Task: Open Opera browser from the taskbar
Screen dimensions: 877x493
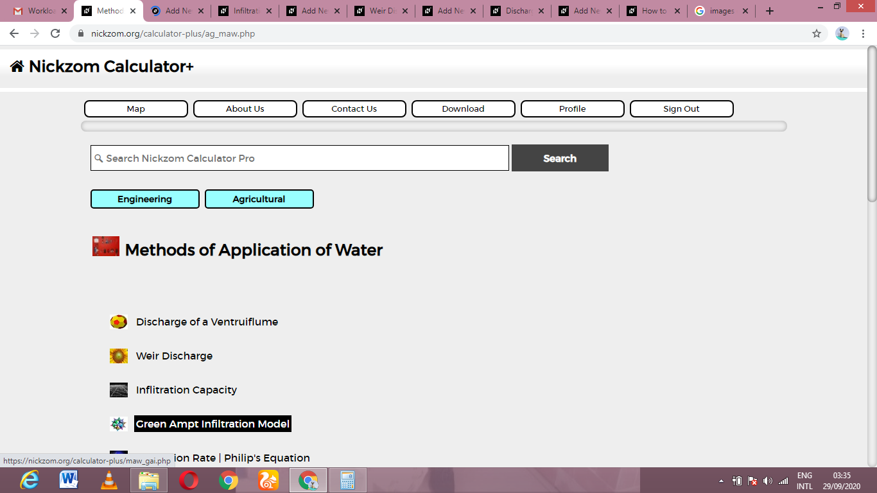Action: (188, 480)
